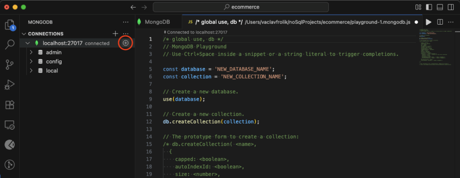460x178 pixels.
Task: Expand the admin database
Action: pos(31,53)
